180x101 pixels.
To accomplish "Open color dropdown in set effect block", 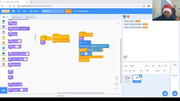I will tap(15, 59).
